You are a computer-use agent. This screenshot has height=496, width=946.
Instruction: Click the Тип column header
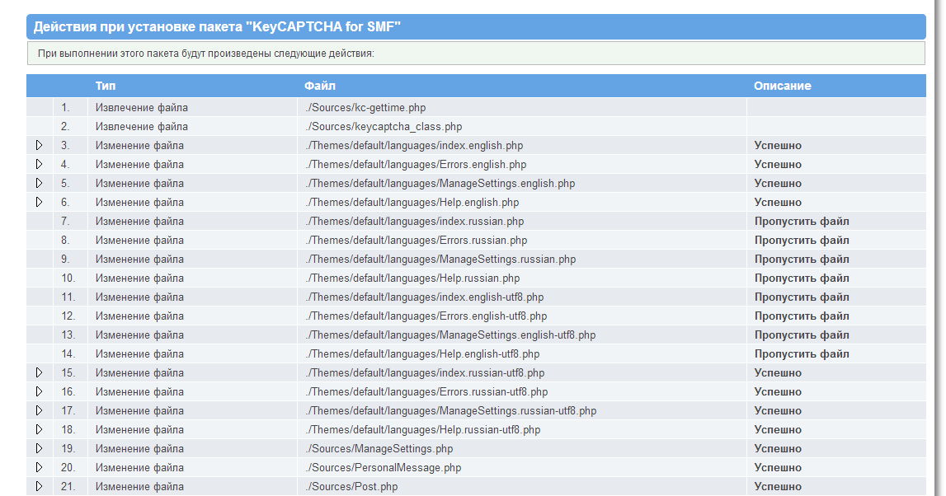(x=105, y=86)
